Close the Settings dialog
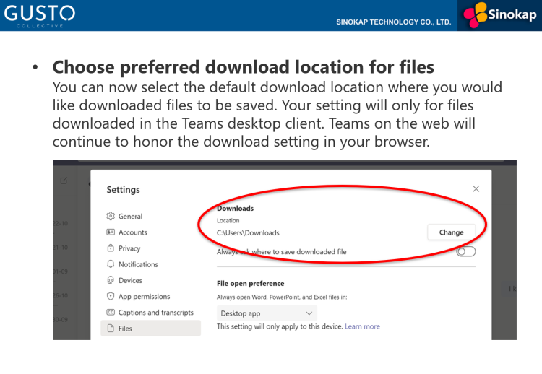Screen dimensions: 542x374 click(x=476, y=188)
